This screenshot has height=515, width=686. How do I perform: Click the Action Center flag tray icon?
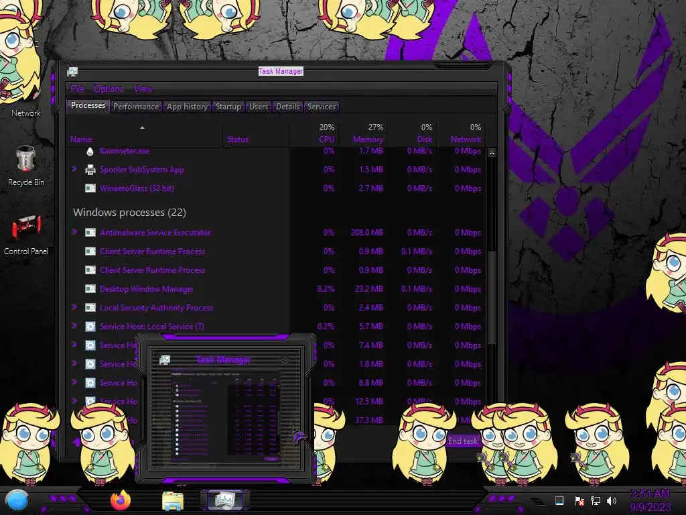coord(579,500)
